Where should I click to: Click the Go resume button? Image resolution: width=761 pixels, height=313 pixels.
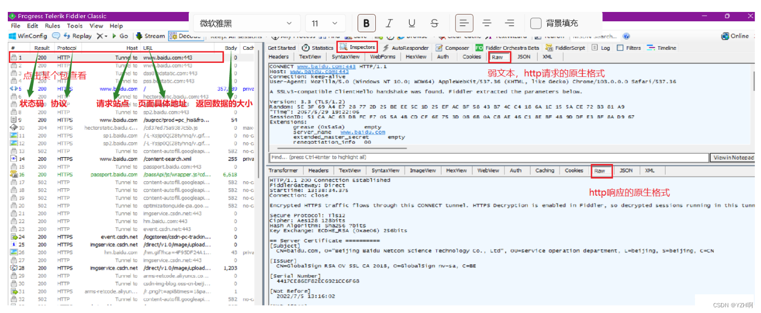coord(120,36)
